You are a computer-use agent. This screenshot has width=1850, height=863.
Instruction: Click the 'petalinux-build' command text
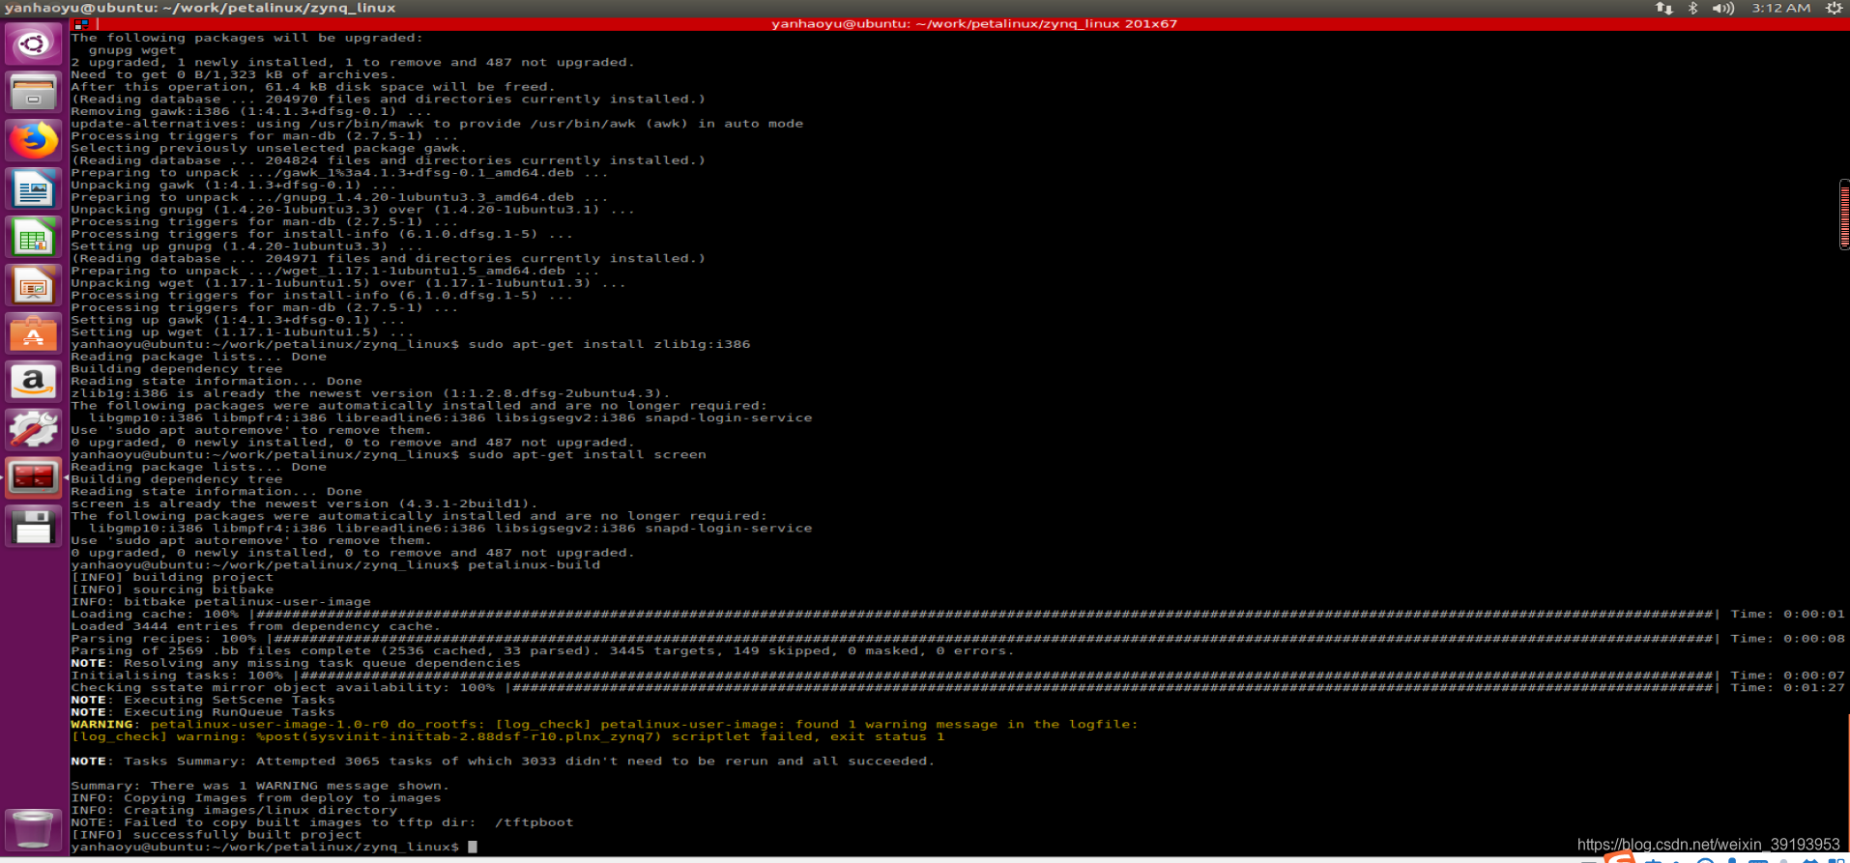click(x=534, y=564)
